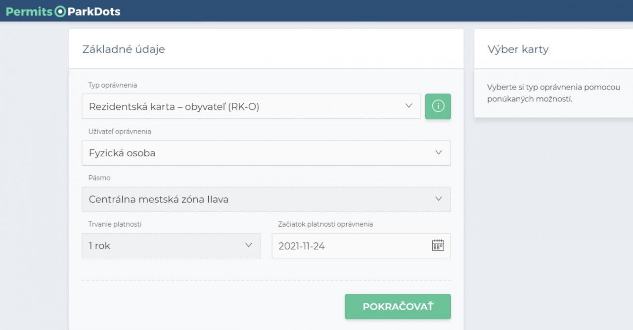Click the Základné údaje heading

tap(124, 49)
